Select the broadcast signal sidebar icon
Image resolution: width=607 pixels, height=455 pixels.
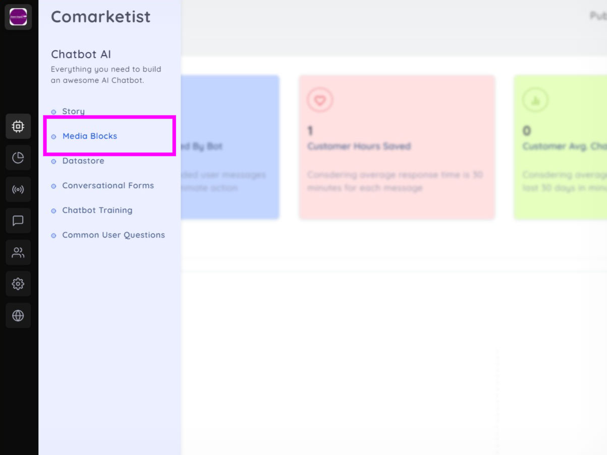pyautogui.click(x=18, y=190)
